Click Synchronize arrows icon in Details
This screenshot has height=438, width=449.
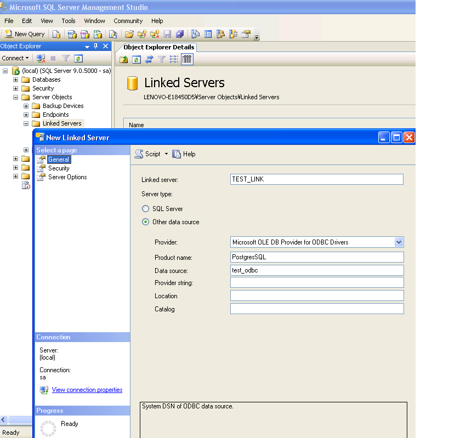point(149,60)
